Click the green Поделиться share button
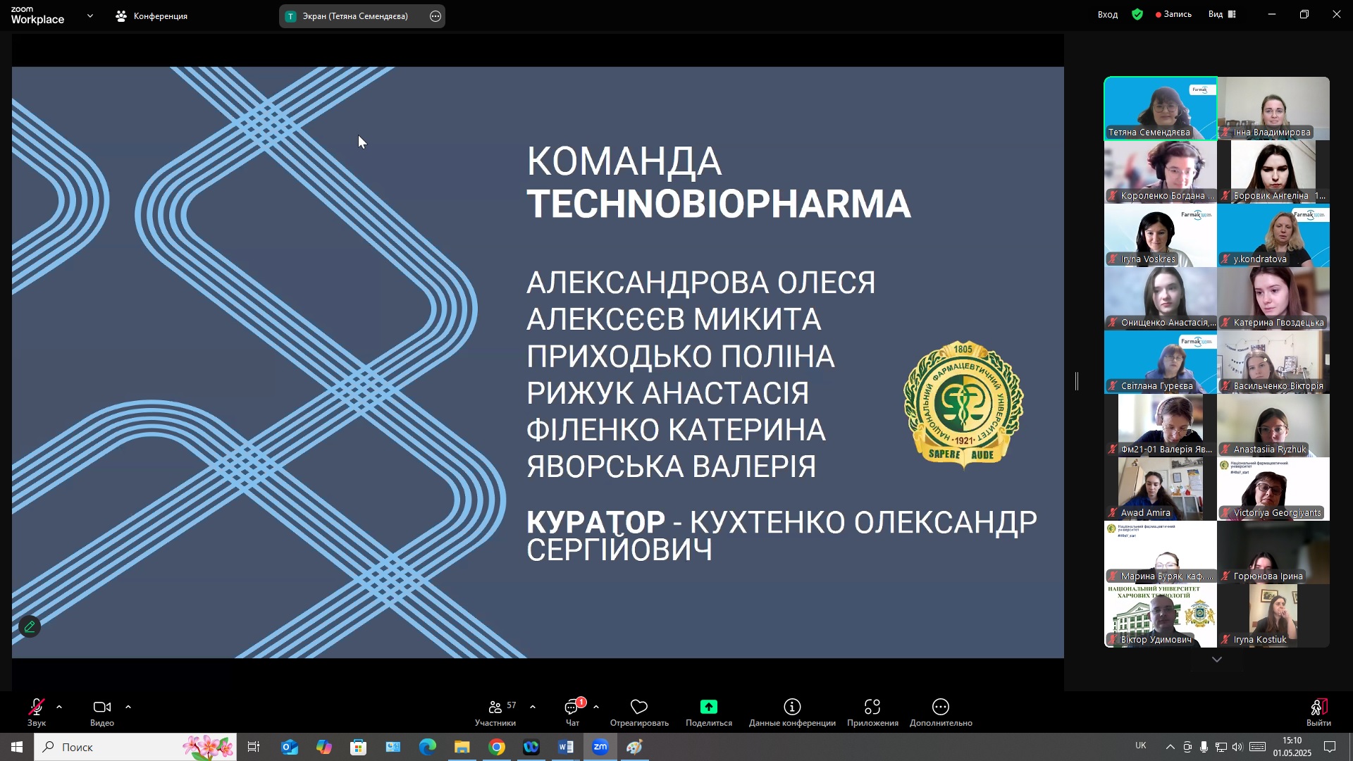 tap(709, 712)
